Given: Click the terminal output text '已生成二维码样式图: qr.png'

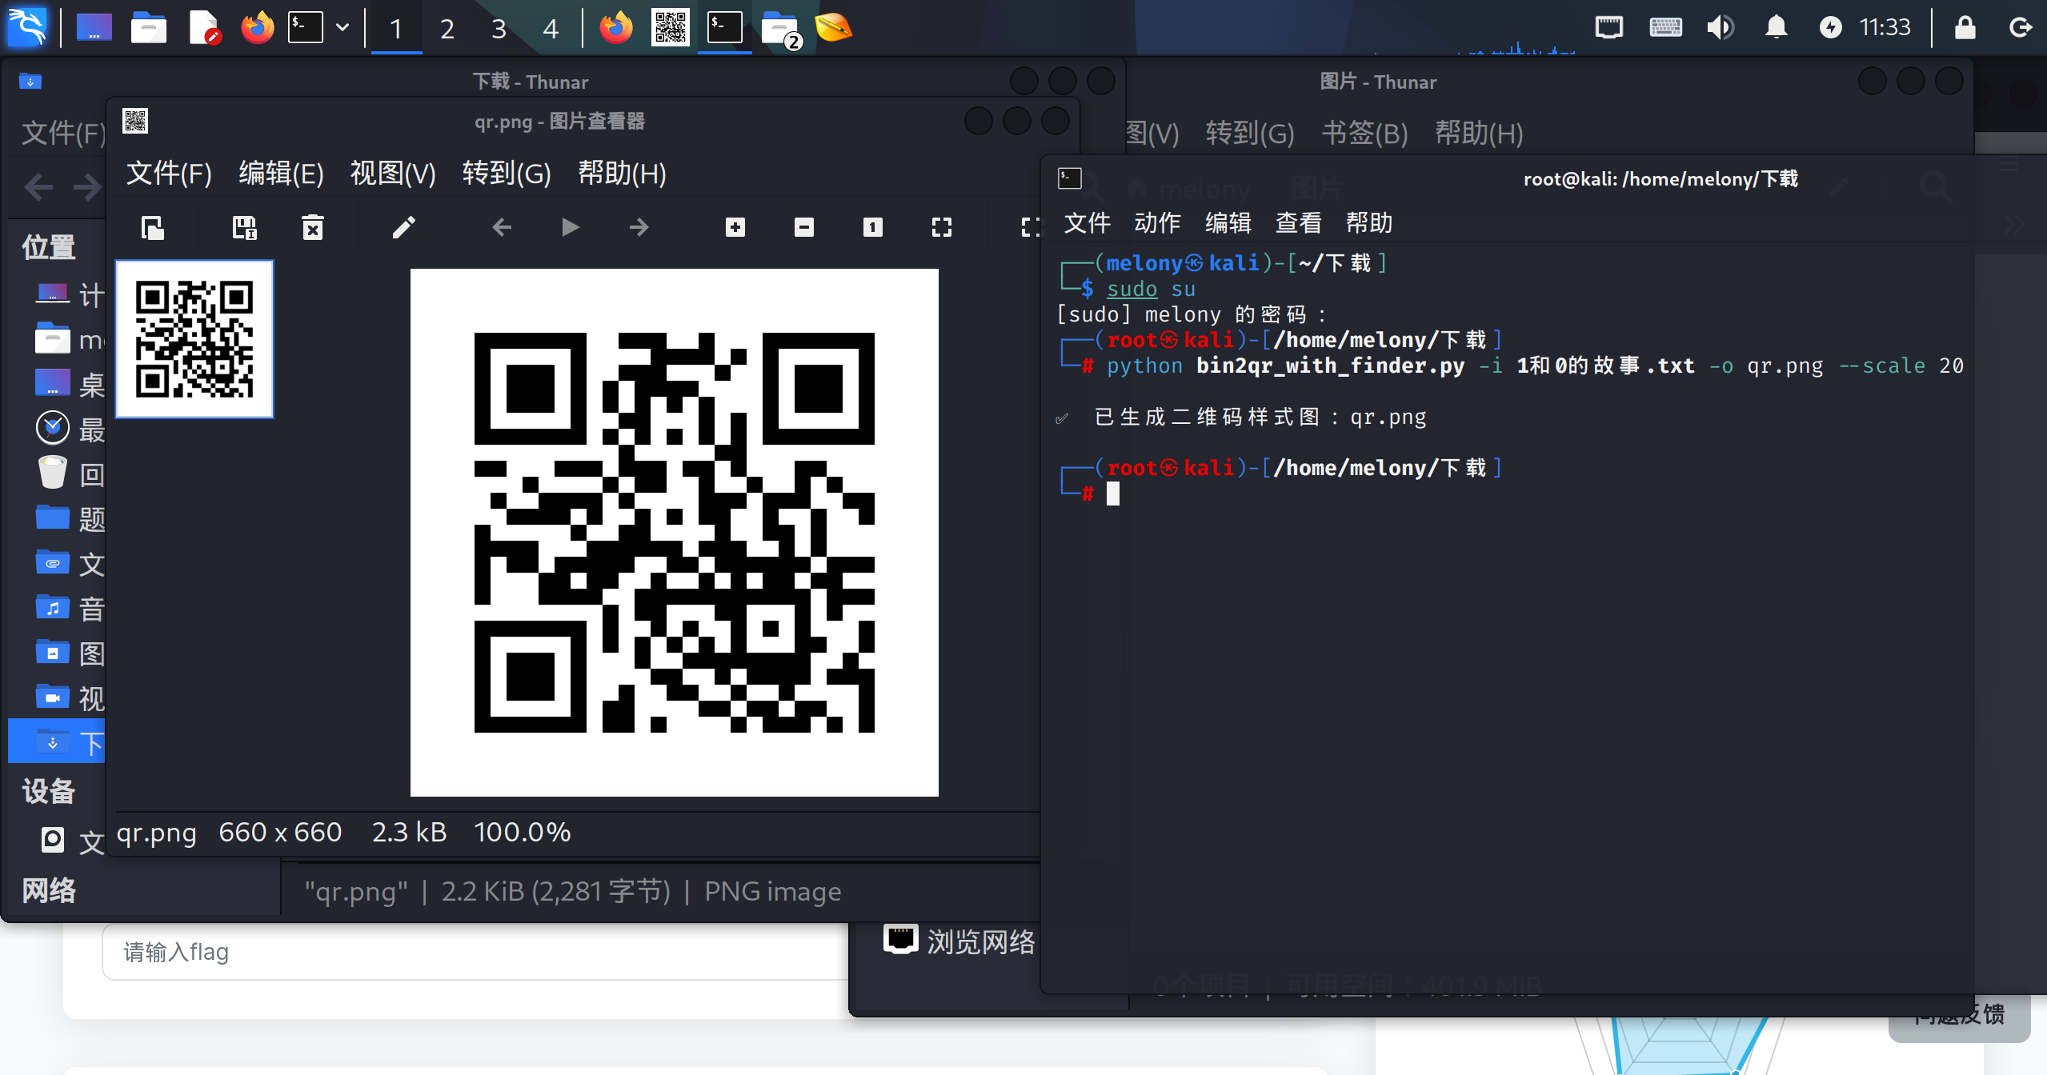Looking at the screenshot, I should (1260, 417).
